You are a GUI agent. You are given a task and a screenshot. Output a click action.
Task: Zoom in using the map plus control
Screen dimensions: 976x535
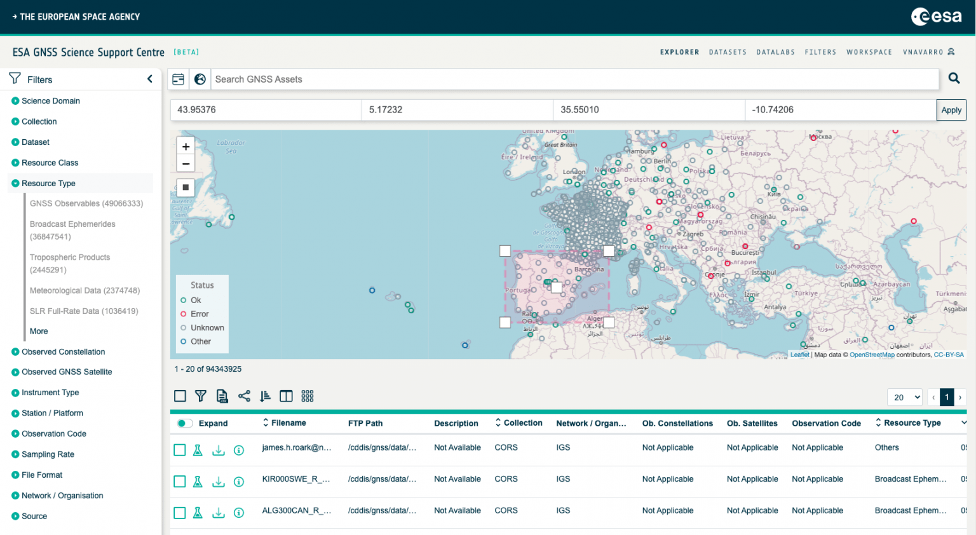coord(186,146)
